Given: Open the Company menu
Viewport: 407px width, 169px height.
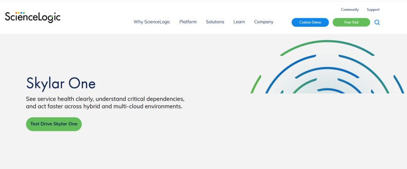Looking at the screenshot, I should (x=264, y=22).
